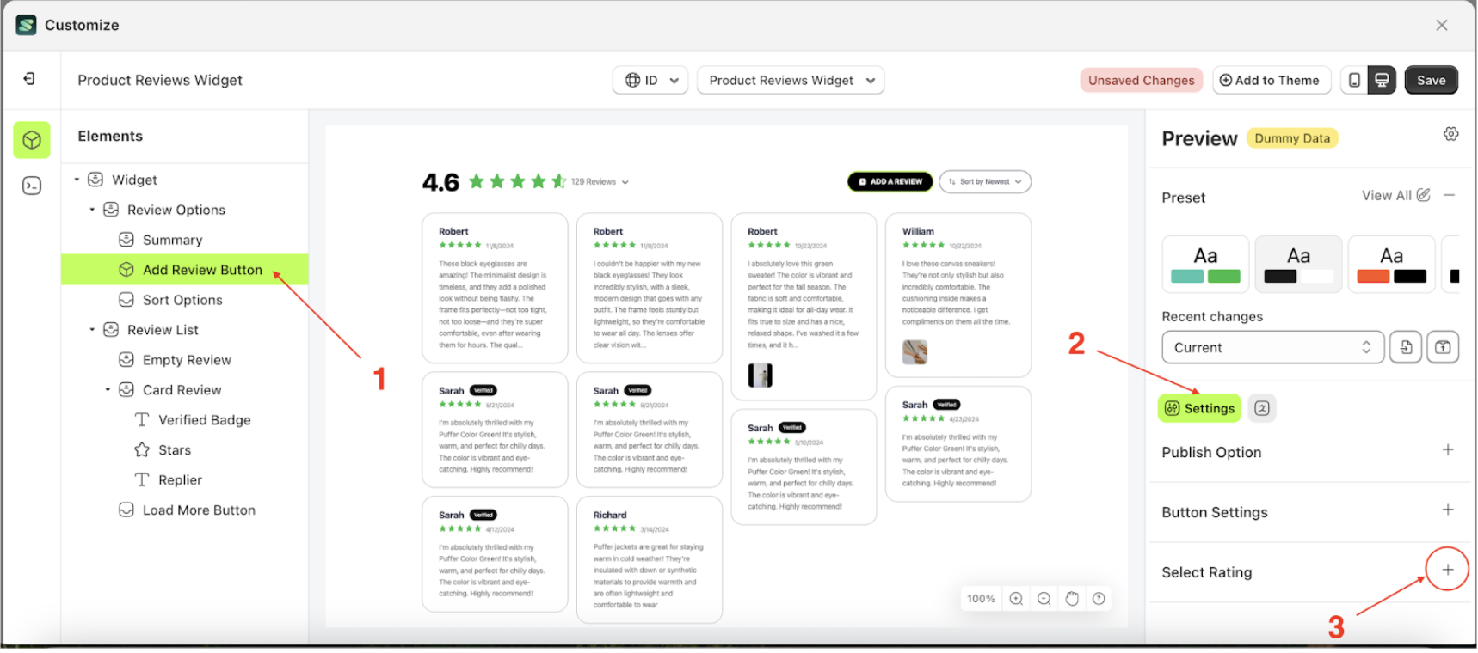Click ADD A REVIEW button in preview
The width and height of the screenshot is (1478, 653).
890,181
